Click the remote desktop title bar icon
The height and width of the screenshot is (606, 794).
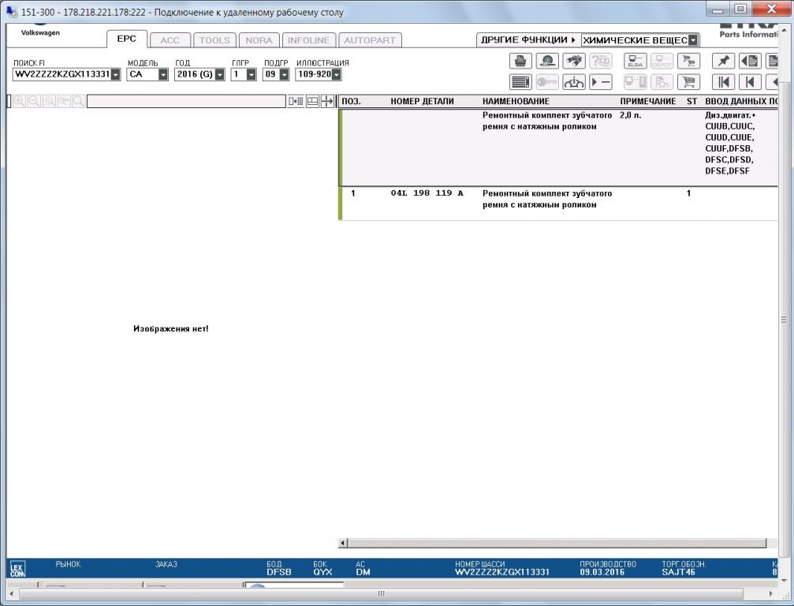11,11
